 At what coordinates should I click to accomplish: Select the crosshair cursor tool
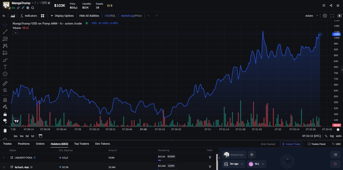pyautogui.click(x=5, y=25)
